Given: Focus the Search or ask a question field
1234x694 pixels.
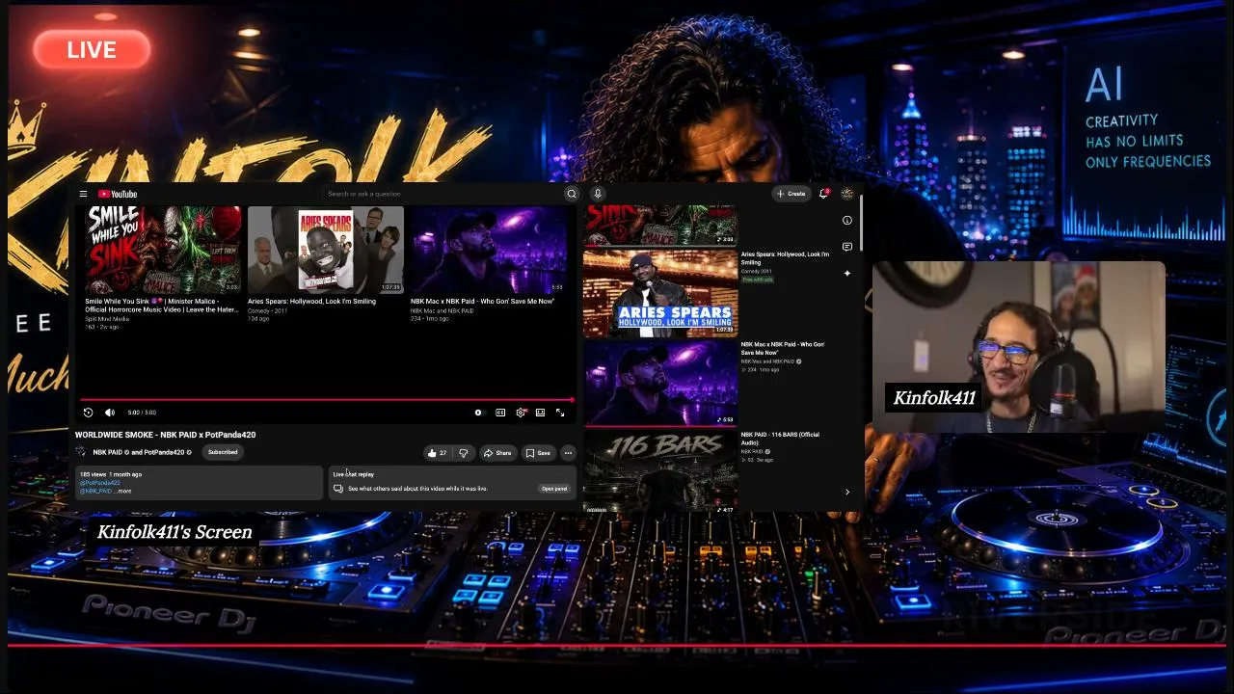Looking at the screenshot, I should point(443,194).
